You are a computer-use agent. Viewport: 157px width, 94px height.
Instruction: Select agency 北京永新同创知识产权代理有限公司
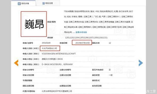point(57,91)
